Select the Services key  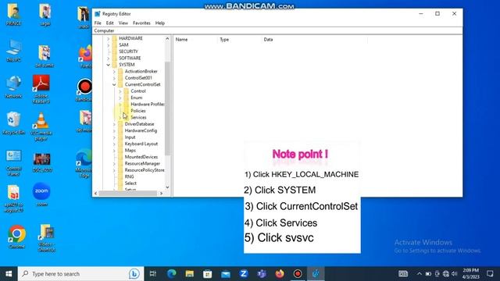coord(138,117)
